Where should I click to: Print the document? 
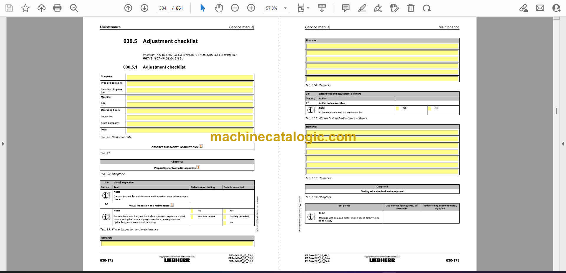[57, 8]
